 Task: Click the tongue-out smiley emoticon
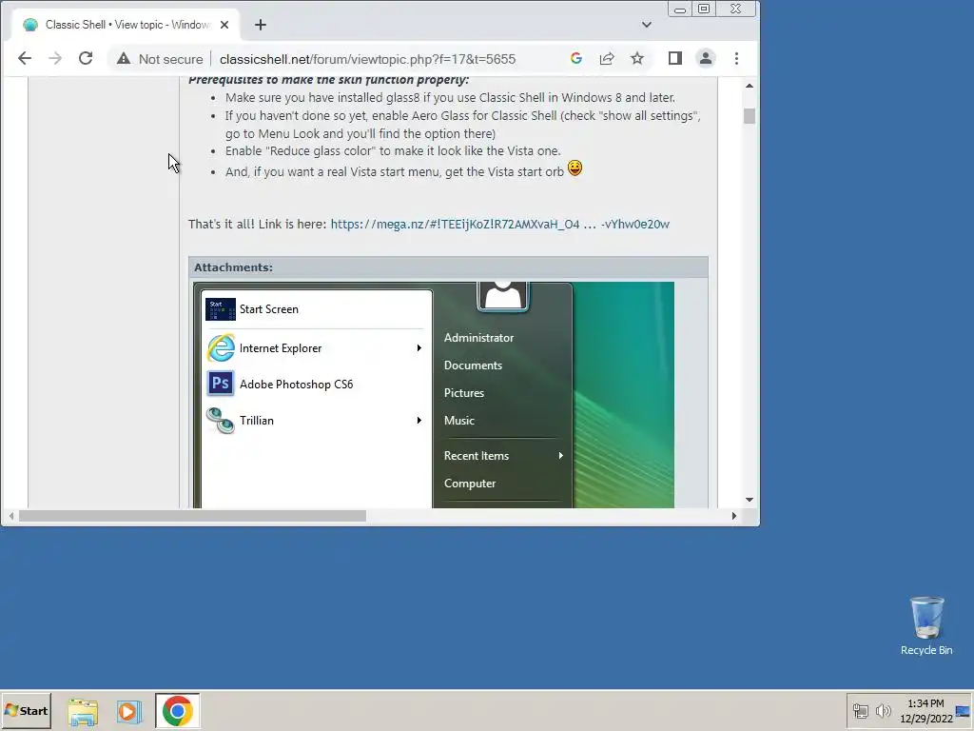click(575, 168)
